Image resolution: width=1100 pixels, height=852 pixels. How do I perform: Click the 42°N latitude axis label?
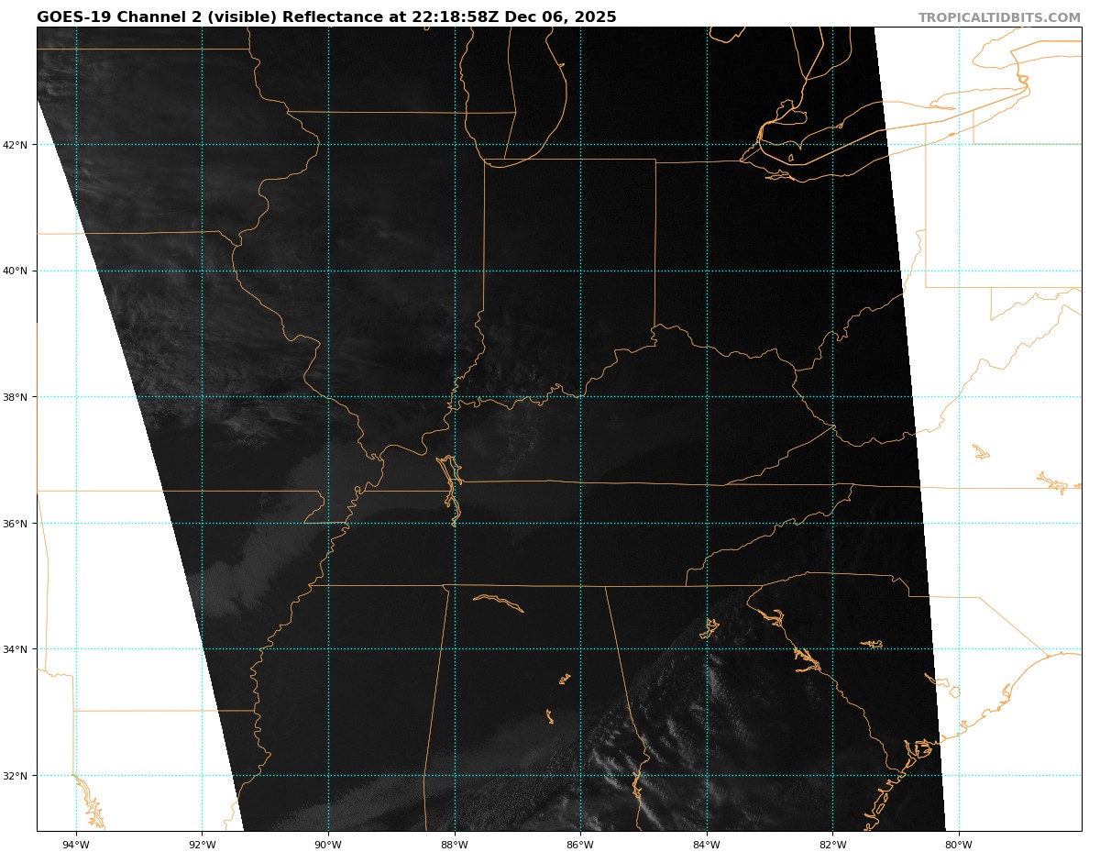click(x=17, y=145)
